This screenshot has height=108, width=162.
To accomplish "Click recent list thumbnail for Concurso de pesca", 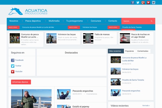I will pyautogui.click(x=116, y=60).
